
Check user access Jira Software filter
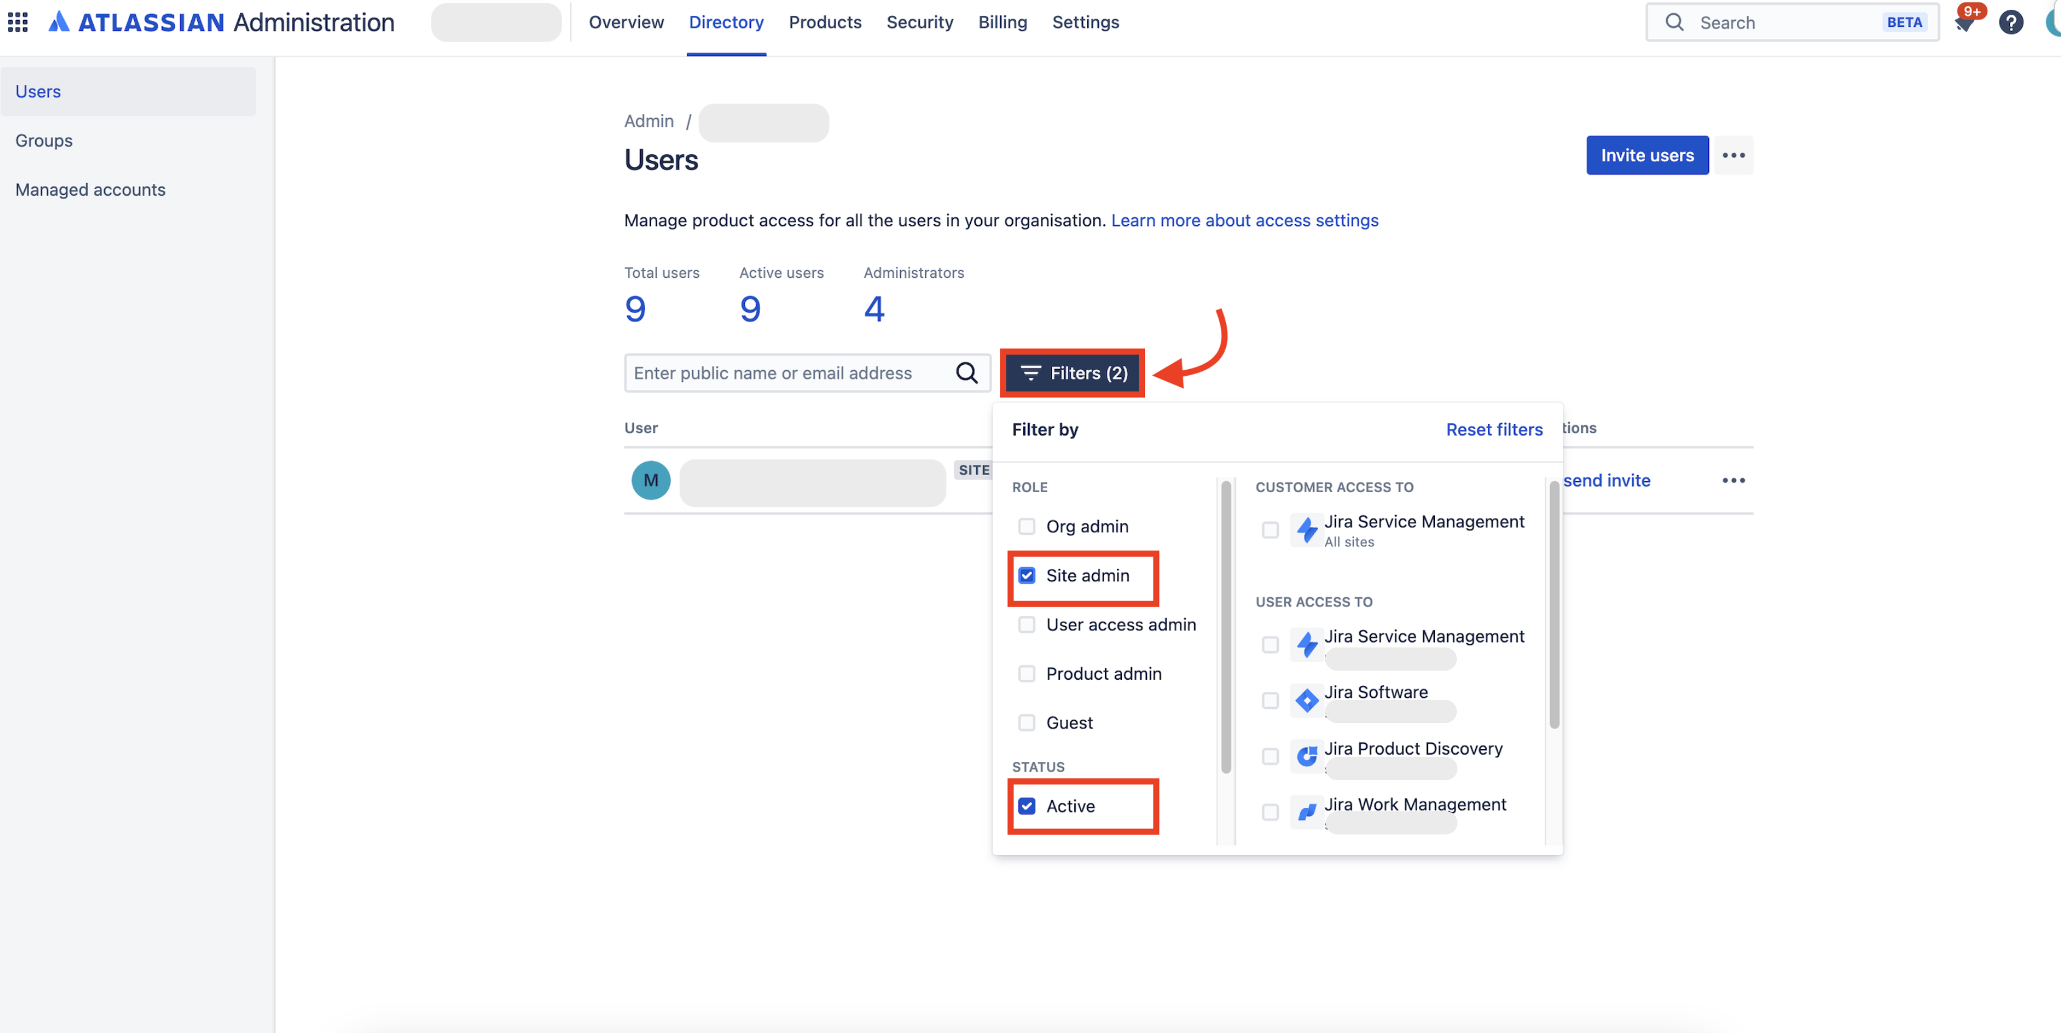tap(1270, 701)
